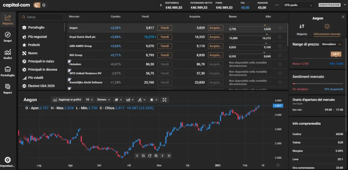Expand the account summary arrow
The image size is (348, 170).
tap(161, 5)
